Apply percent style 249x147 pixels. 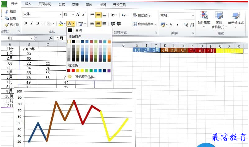pyautogui.click(x=171, y=25)
